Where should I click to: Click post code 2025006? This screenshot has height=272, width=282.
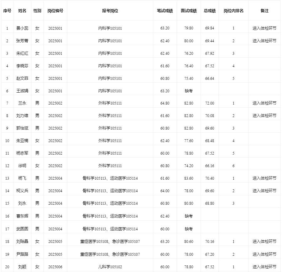coord(55,267)
